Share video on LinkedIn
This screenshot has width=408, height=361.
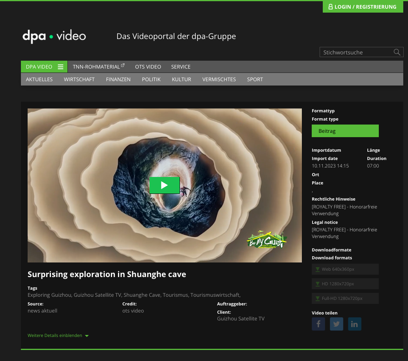354,324
